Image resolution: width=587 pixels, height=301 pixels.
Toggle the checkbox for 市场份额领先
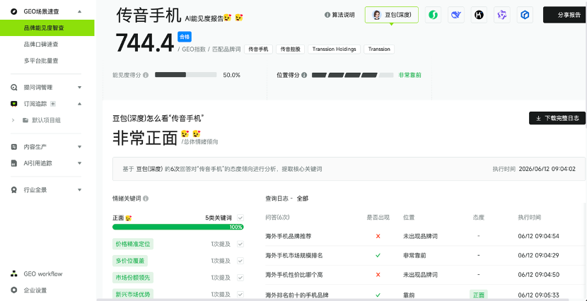pyautogui.click(x=240, y=278)
